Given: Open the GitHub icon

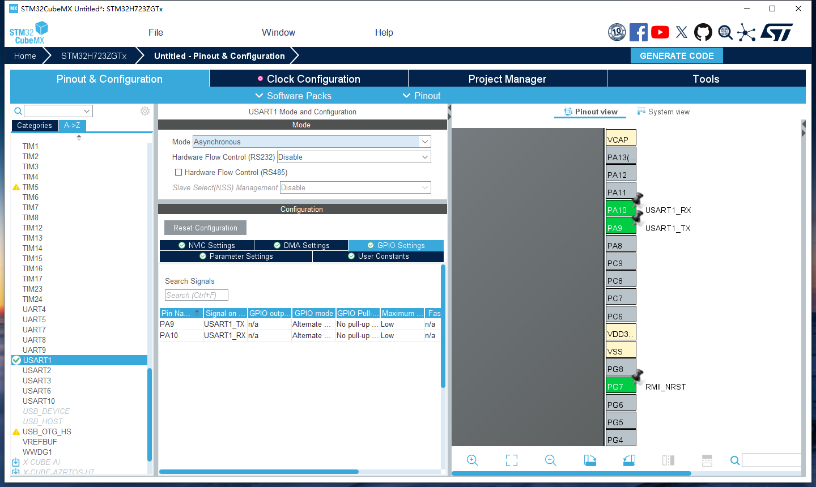Looking at the screenshot, I should 703,32.
